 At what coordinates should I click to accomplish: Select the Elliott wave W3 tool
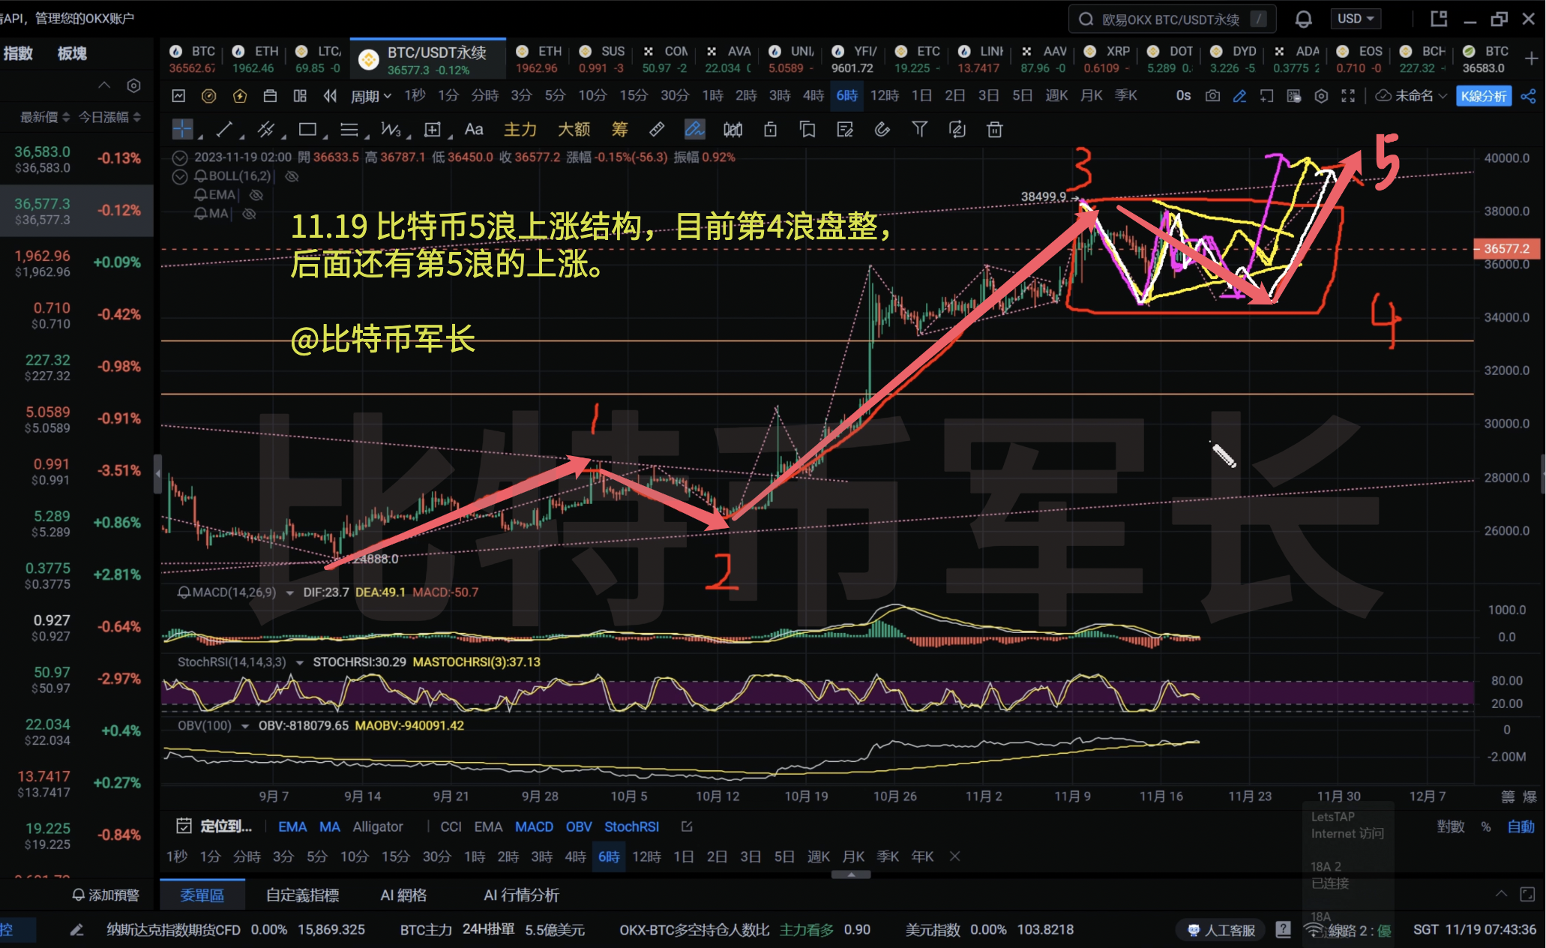click(391, 130)
